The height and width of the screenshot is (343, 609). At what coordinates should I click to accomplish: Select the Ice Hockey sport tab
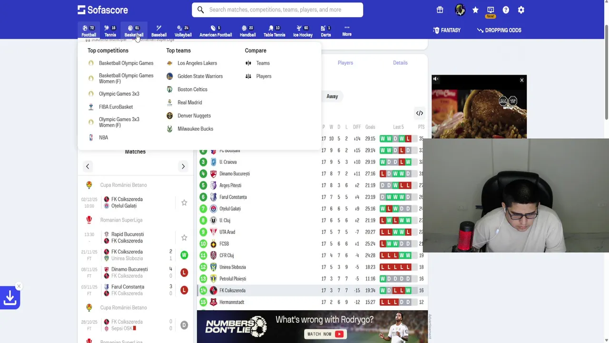click(x=303, y=31)
